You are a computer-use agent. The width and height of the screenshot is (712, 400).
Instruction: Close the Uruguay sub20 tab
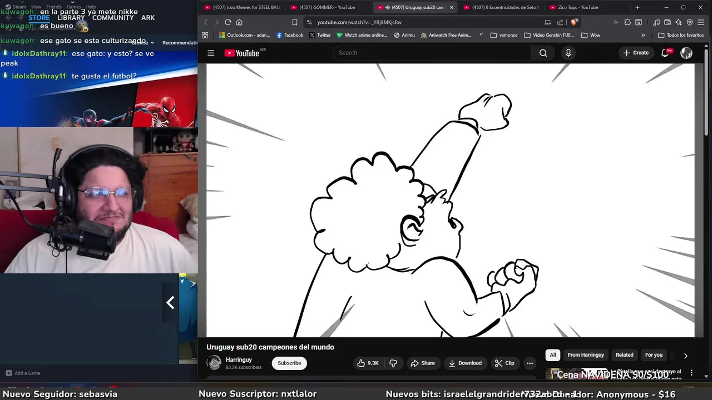(x=451, y=7)
